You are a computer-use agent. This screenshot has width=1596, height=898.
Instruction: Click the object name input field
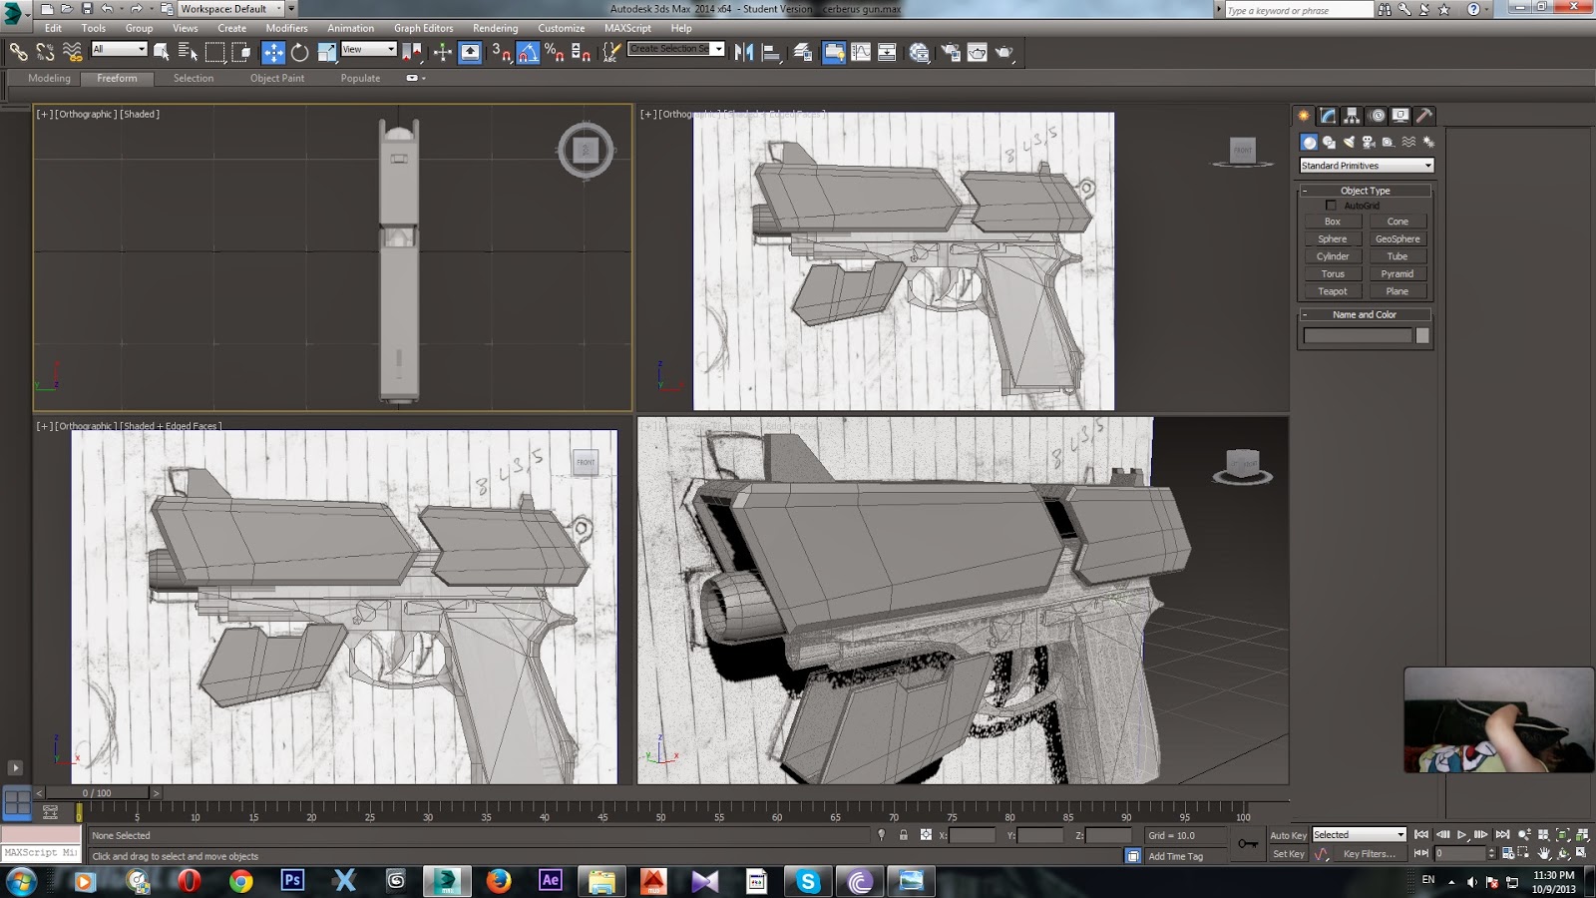1358,336
